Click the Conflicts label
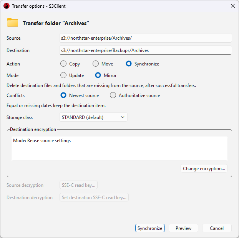The width and height of the screenshot is (239, 238). (x=15, y=96)
